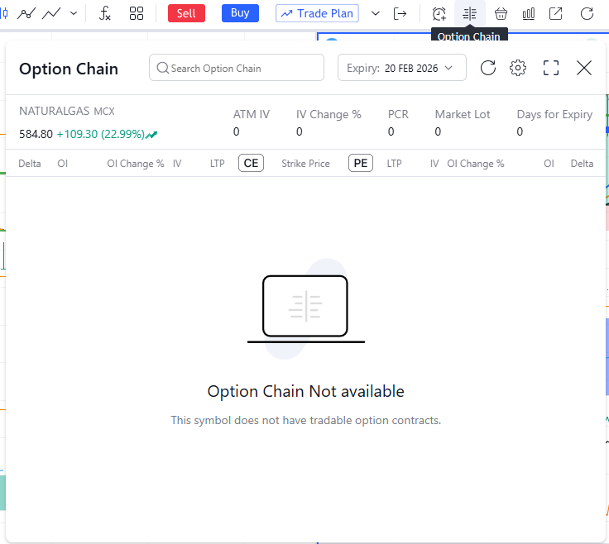Toggle the PE column selector

pos(361,163)
